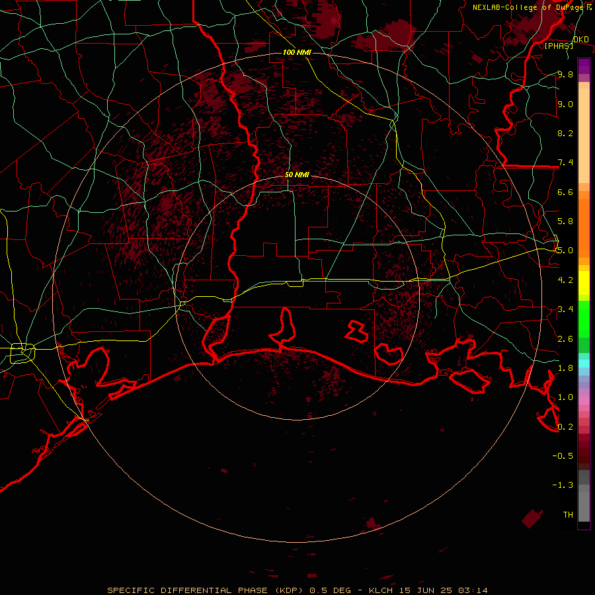Pick the cyan segment of the color bar
The height and width of the screenshot is (595, 595).
pos(584,364)
